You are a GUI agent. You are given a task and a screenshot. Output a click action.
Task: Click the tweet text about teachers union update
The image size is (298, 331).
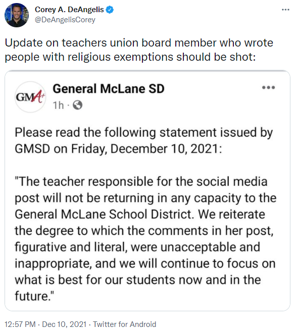point(139,50)
